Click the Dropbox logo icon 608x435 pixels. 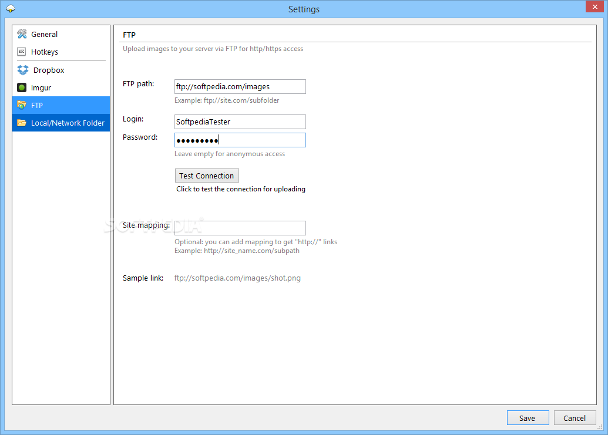point(23,70)
